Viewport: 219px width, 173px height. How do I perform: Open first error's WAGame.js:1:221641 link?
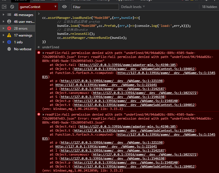106,85
